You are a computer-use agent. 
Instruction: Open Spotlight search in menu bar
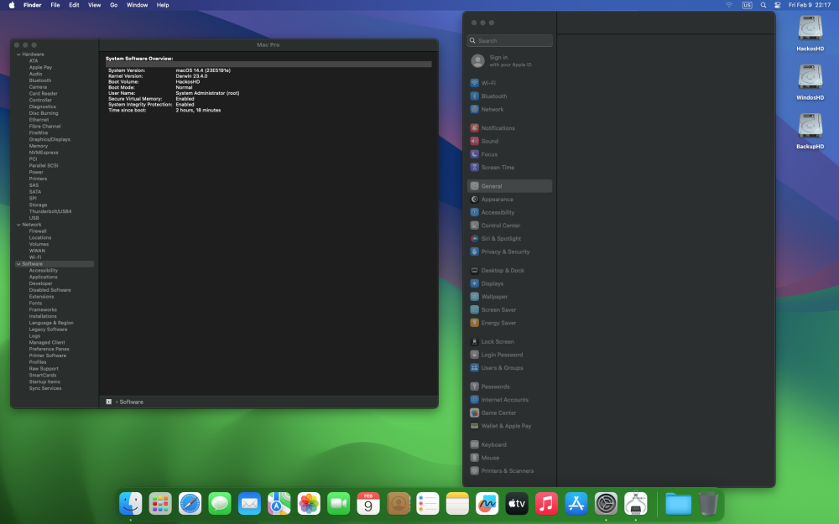point(763,5)
